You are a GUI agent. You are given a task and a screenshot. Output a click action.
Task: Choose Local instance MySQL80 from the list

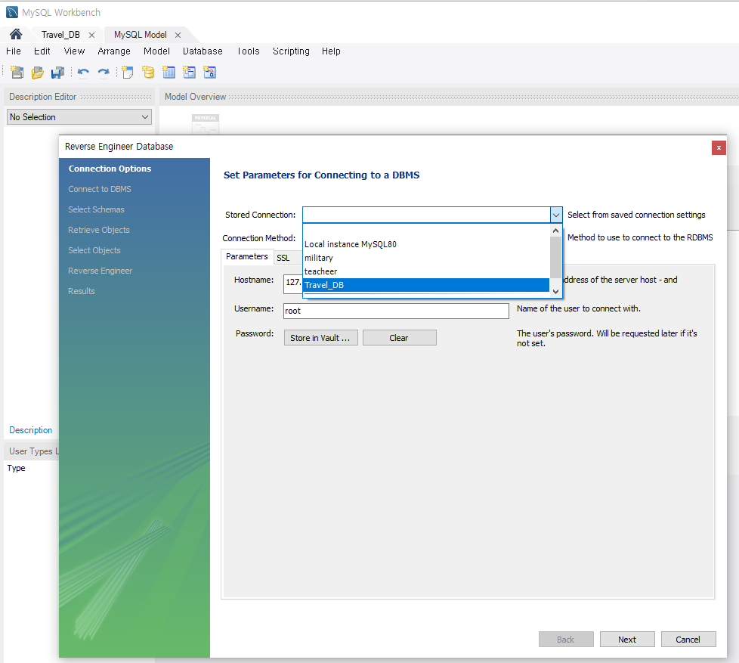click(426, 244)
